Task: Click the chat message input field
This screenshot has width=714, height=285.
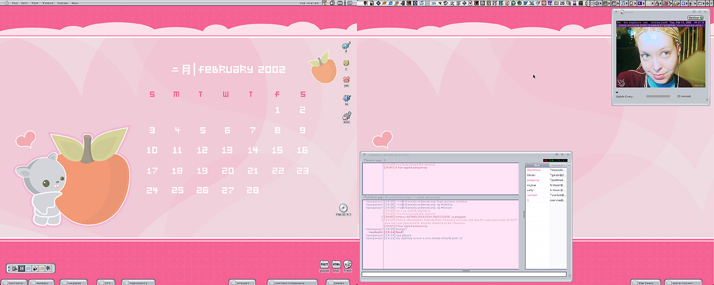Action: [463, 275]
